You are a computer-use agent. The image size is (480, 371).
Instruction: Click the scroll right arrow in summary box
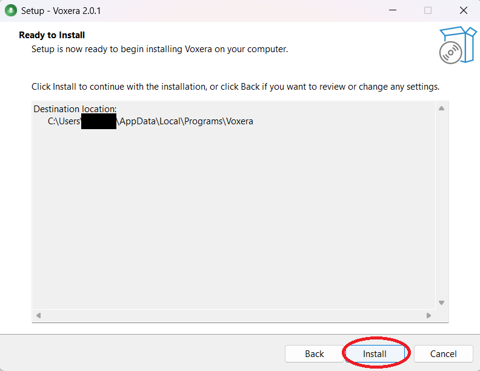click(x=428, y=315)
